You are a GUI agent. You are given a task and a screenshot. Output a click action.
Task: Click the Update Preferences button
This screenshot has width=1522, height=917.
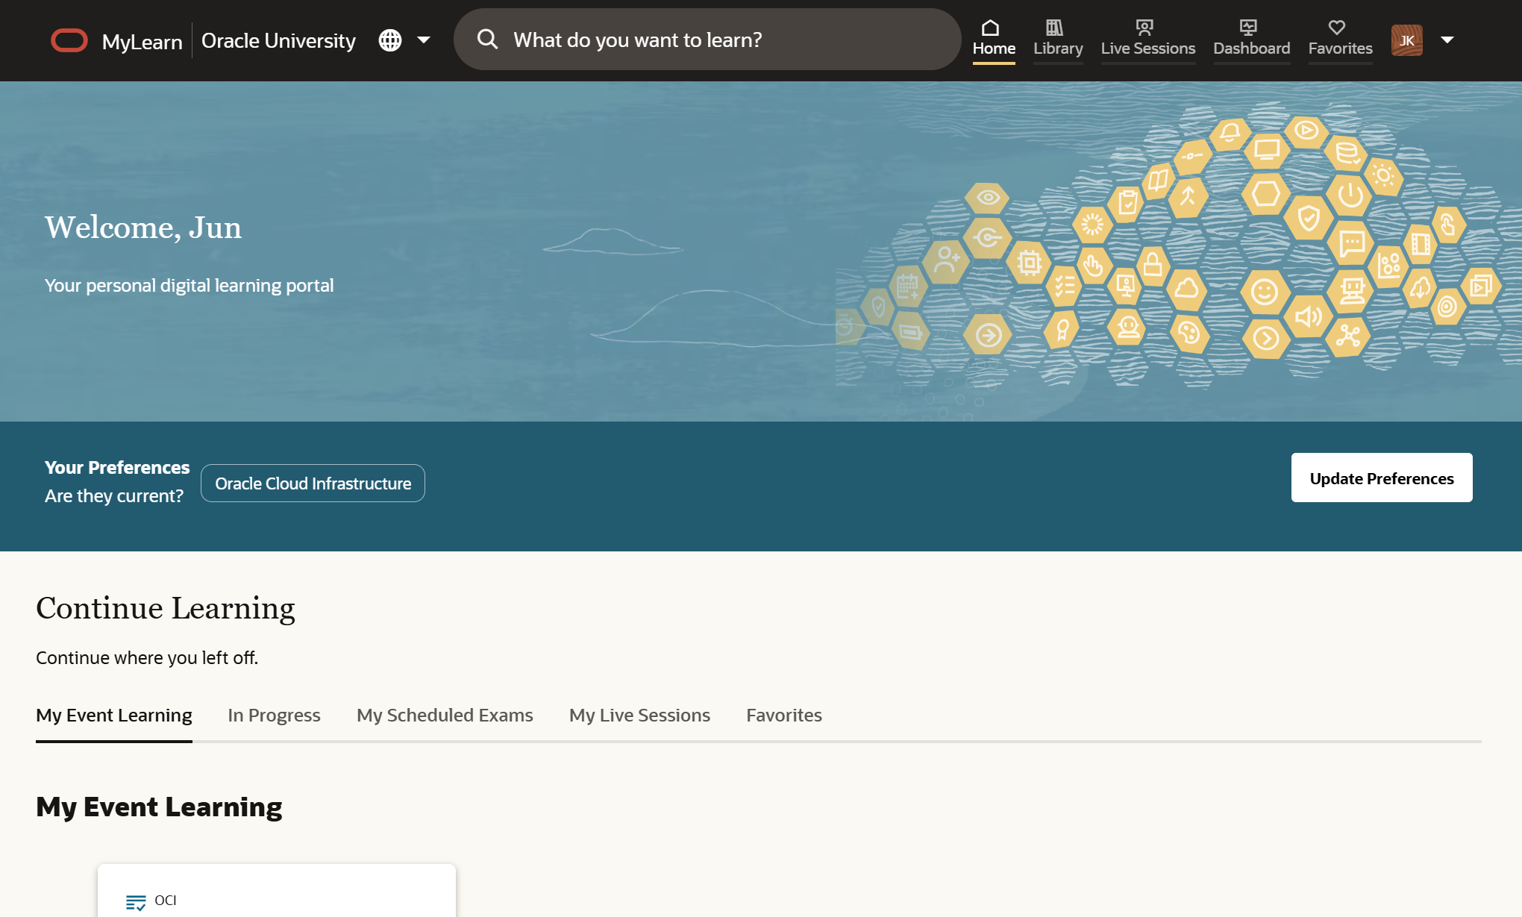[1381, 478]
